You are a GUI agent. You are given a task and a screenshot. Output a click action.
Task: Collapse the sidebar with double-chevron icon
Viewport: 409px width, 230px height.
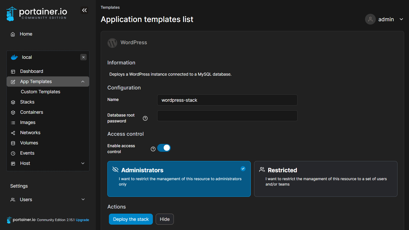(x=84, y=10)
